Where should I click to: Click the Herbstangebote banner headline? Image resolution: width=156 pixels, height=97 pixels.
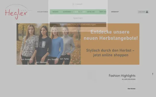pos(111,35)
